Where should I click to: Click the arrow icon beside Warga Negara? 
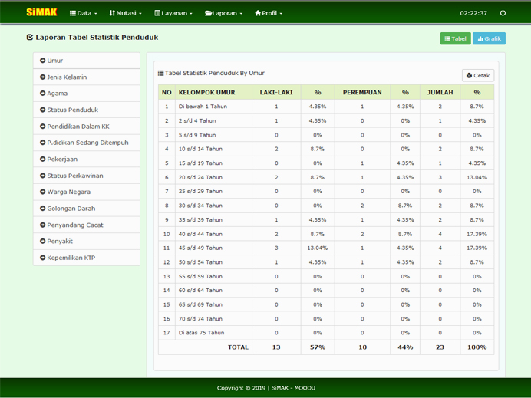pos(42,192)
